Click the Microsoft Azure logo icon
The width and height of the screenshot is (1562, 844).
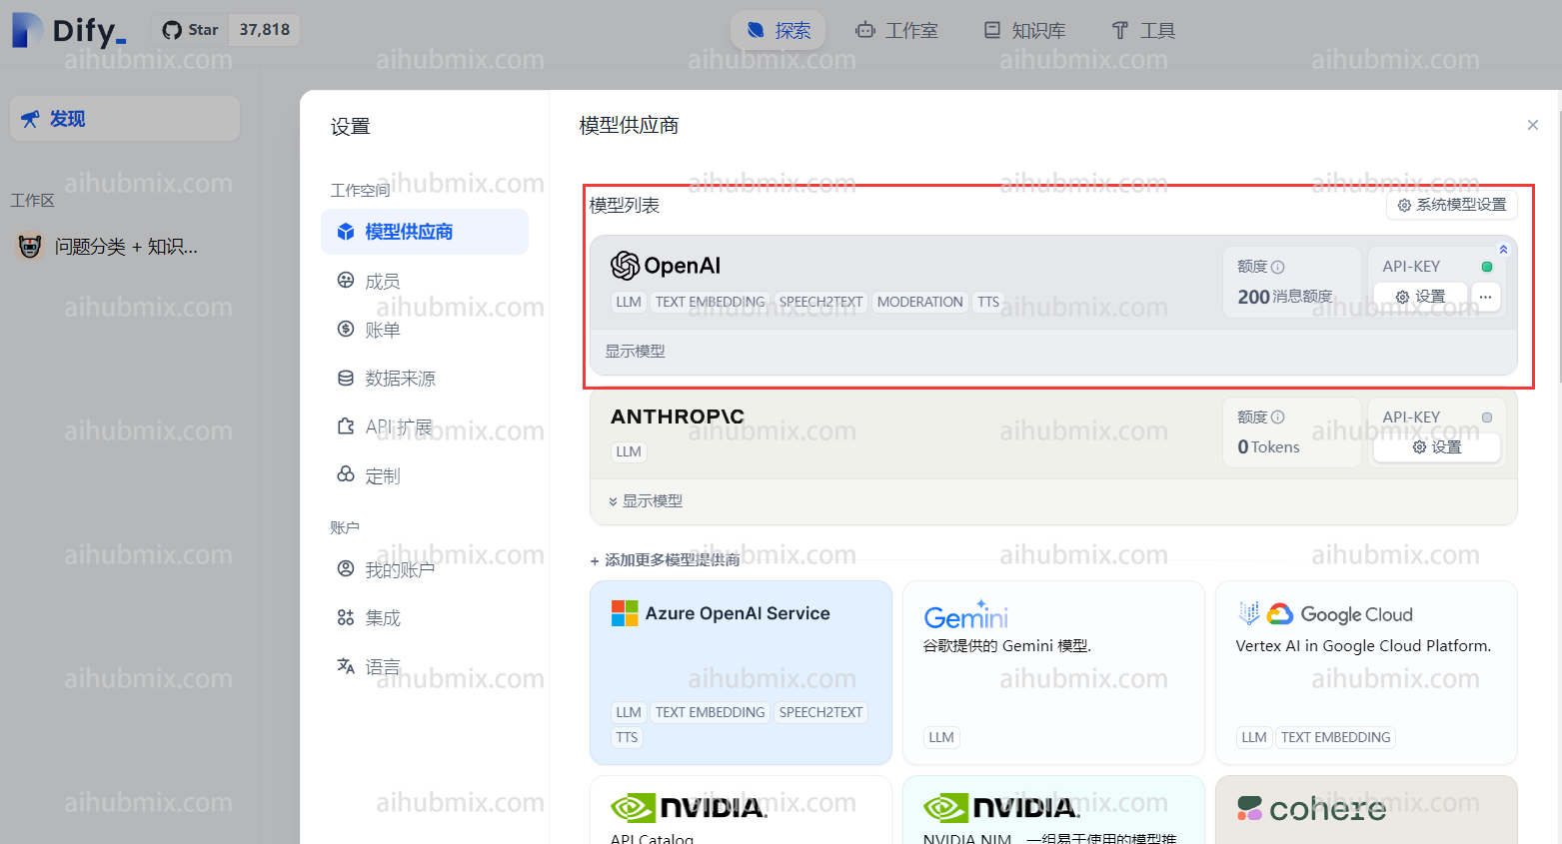pos(625,613)
